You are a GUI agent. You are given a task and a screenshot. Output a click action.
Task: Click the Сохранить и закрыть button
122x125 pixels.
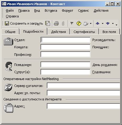point(24,23)
